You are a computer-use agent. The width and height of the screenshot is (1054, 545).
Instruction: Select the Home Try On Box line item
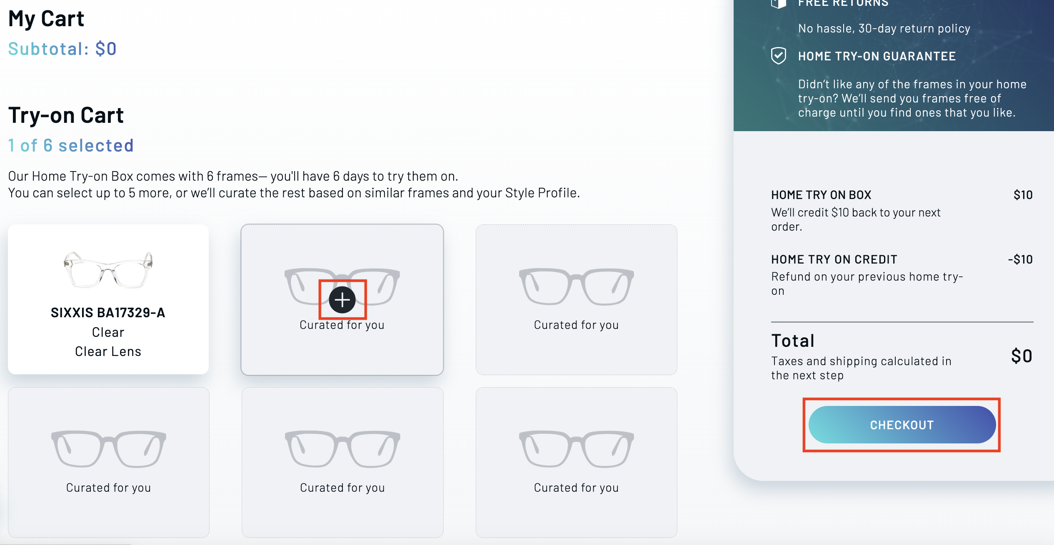(821, 195)
